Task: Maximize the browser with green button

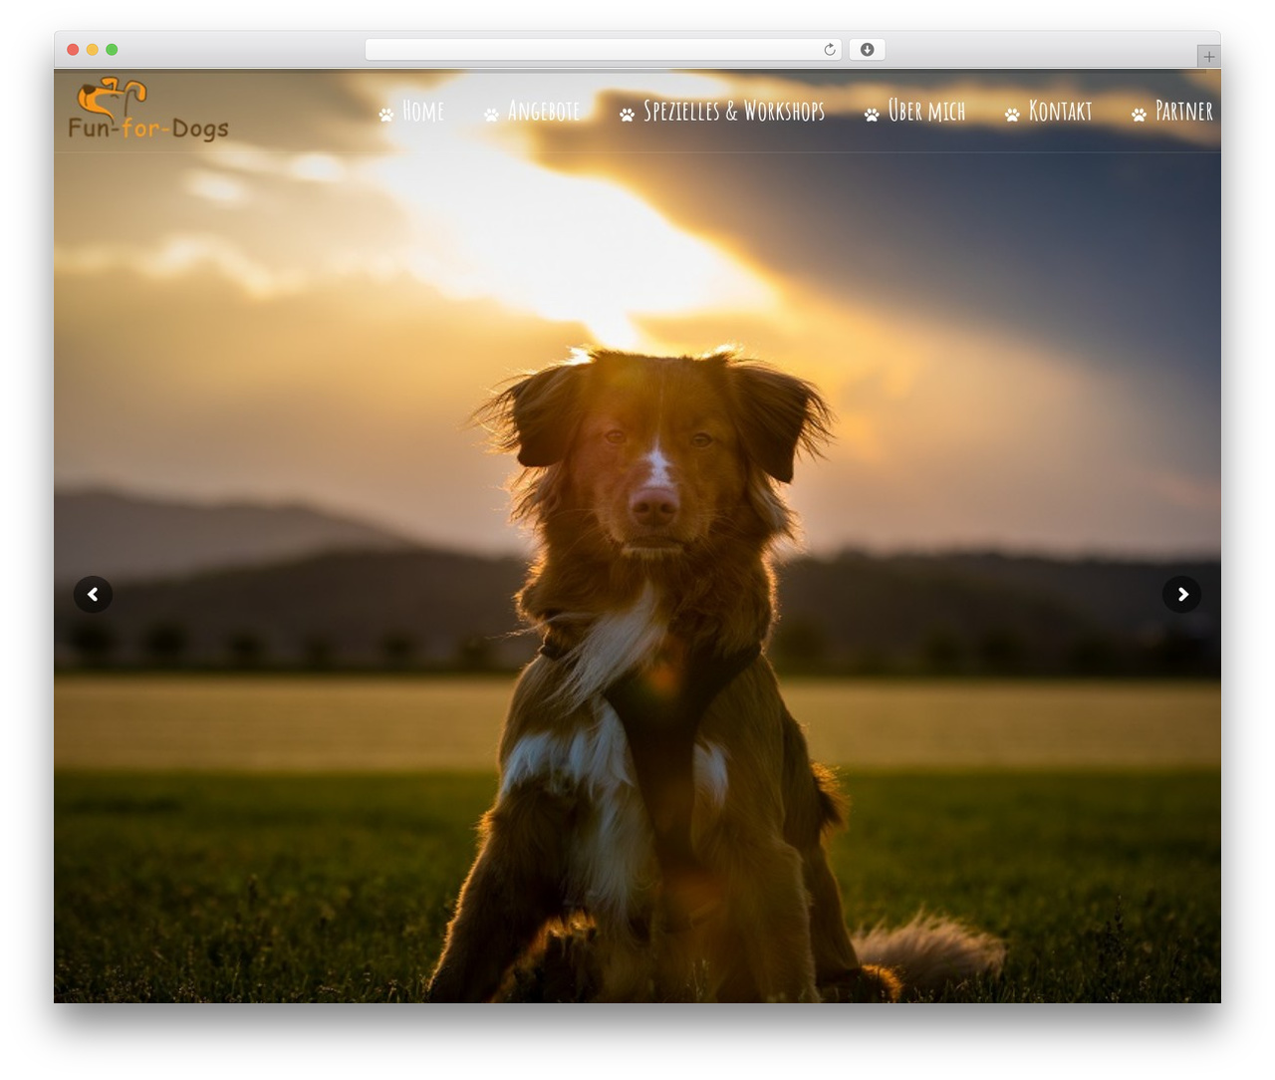Action: pos(112,50)
